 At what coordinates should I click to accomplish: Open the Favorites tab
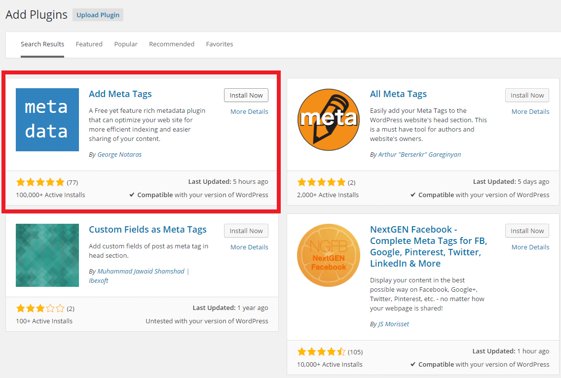coord(220,44)
